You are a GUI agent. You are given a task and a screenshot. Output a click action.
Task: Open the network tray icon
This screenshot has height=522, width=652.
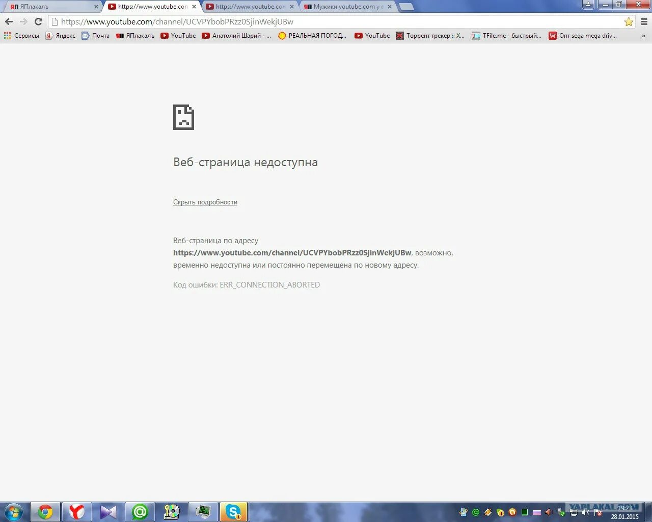(x=574, y=513)
